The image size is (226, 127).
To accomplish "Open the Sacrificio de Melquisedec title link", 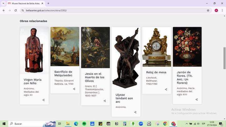I will pyautogui.click(x=63, y=73).
